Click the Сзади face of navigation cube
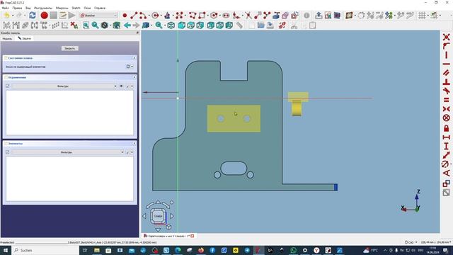The height and width of the screenshot is (255, 453). tap(158, 215)
